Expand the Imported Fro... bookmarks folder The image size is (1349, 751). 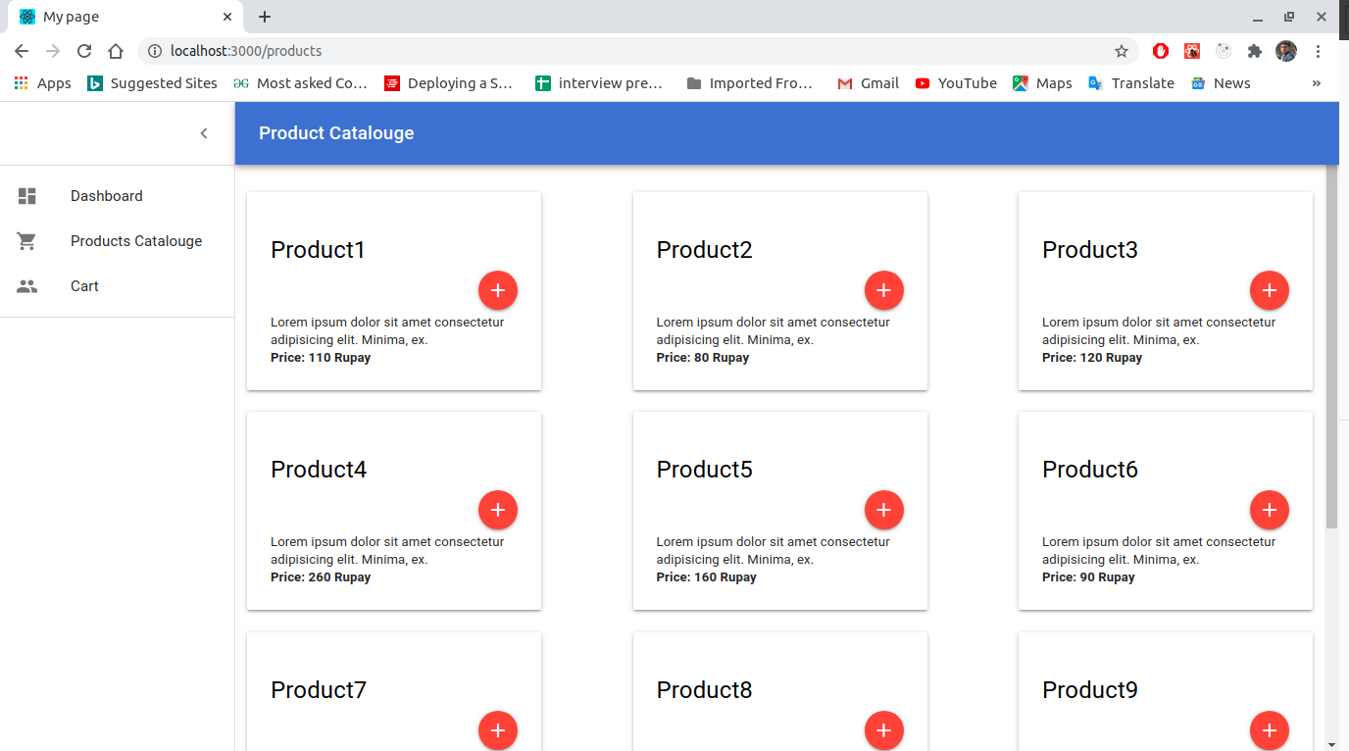pos(751,83)
